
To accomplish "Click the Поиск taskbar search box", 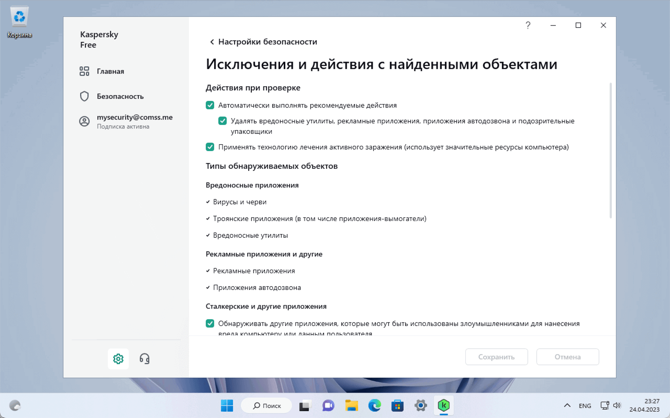I will coord(266,405).
